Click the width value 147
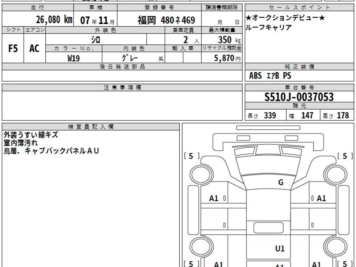 click(x=307, y=115)
